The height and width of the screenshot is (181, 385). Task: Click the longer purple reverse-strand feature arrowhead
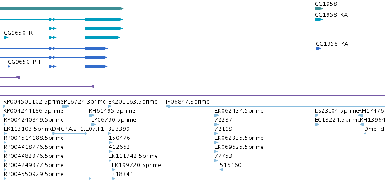tap(92, 86)
